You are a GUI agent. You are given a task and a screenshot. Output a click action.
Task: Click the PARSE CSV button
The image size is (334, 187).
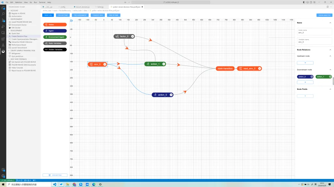click(48, 15)
